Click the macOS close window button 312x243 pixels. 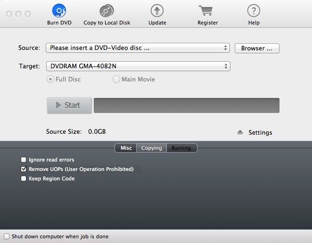click(9, 14)
